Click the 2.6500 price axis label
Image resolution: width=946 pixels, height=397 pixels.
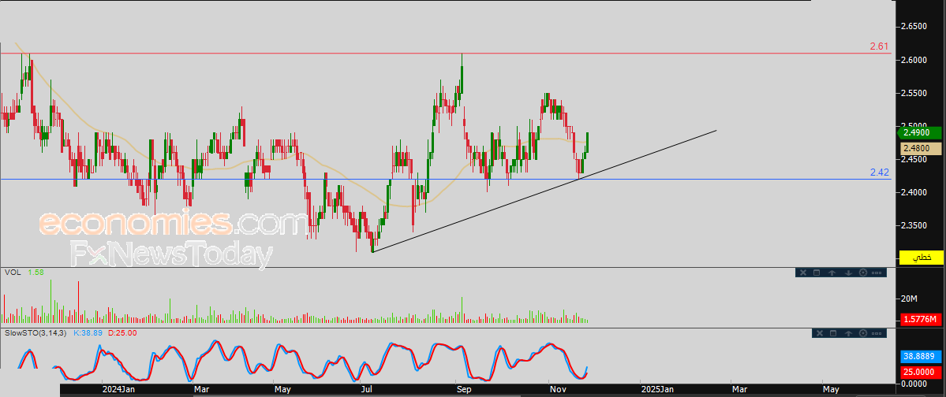coord(914,27)
